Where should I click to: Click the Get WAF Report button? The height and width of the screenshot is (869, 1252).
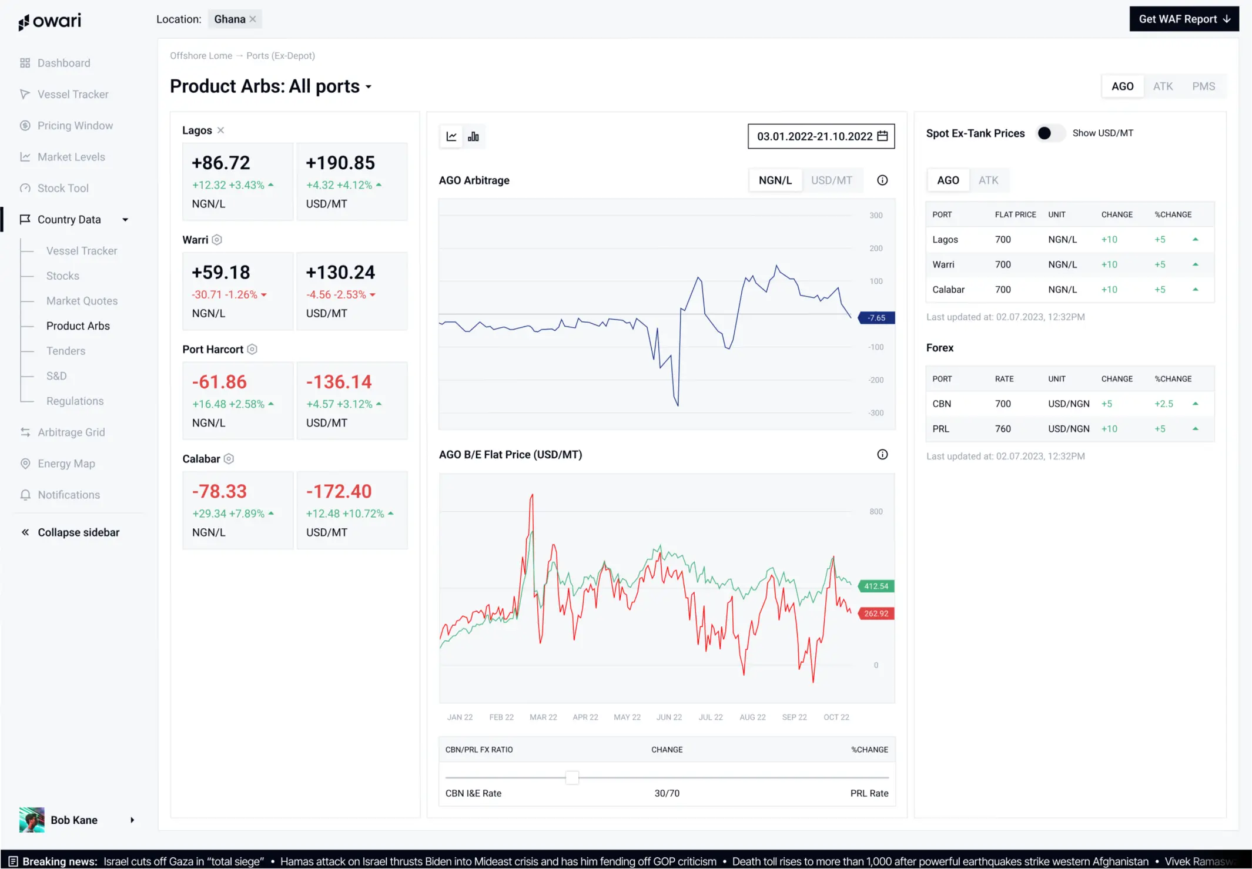pyautogui.click(x=1184, y=19)
